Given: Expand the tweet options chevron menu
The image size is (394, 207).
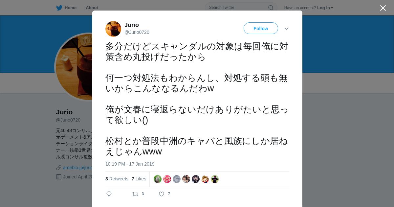Looking at the screenshot, I should (286, 29).
